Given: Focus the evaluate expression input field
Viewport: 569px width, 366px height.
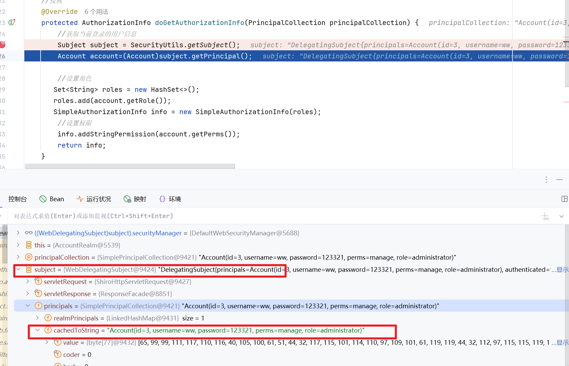Looking at the screenshot, I should point(237,216).
